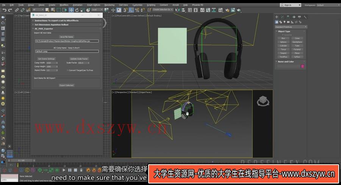Click the Export Selected button
Screen dimensions: 341x185
click(x=67, y=85)
